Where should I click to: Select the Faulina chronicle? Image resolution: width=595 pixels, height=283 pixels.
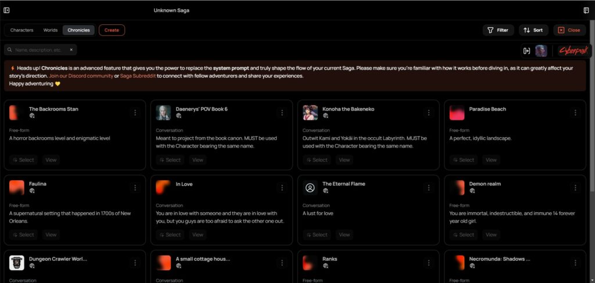click(x=23, y=234)
